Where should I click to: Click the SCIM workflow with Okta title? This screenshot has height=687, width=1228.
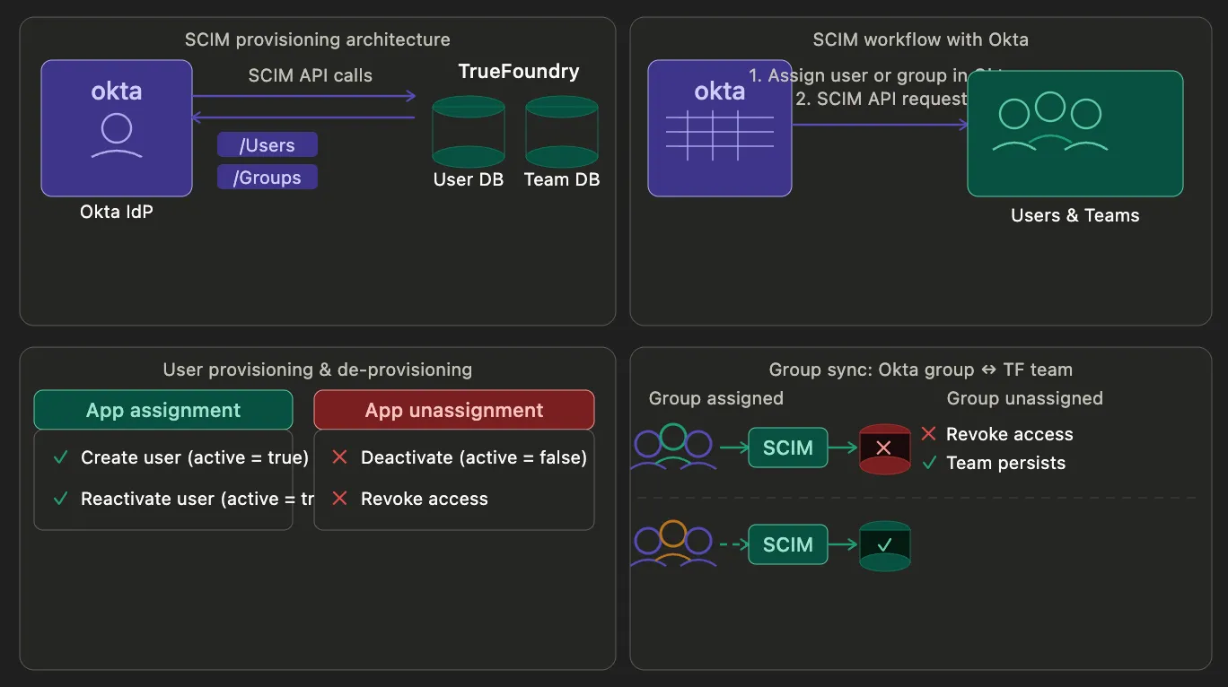pos(921,39)
